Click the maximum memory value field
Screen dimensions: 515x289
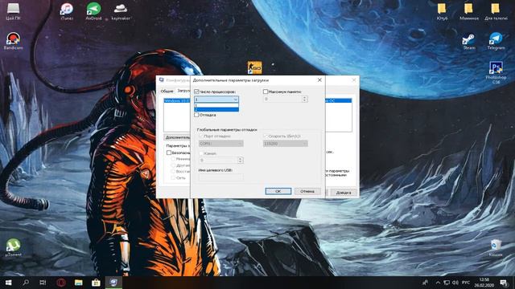tap(282, 99)
